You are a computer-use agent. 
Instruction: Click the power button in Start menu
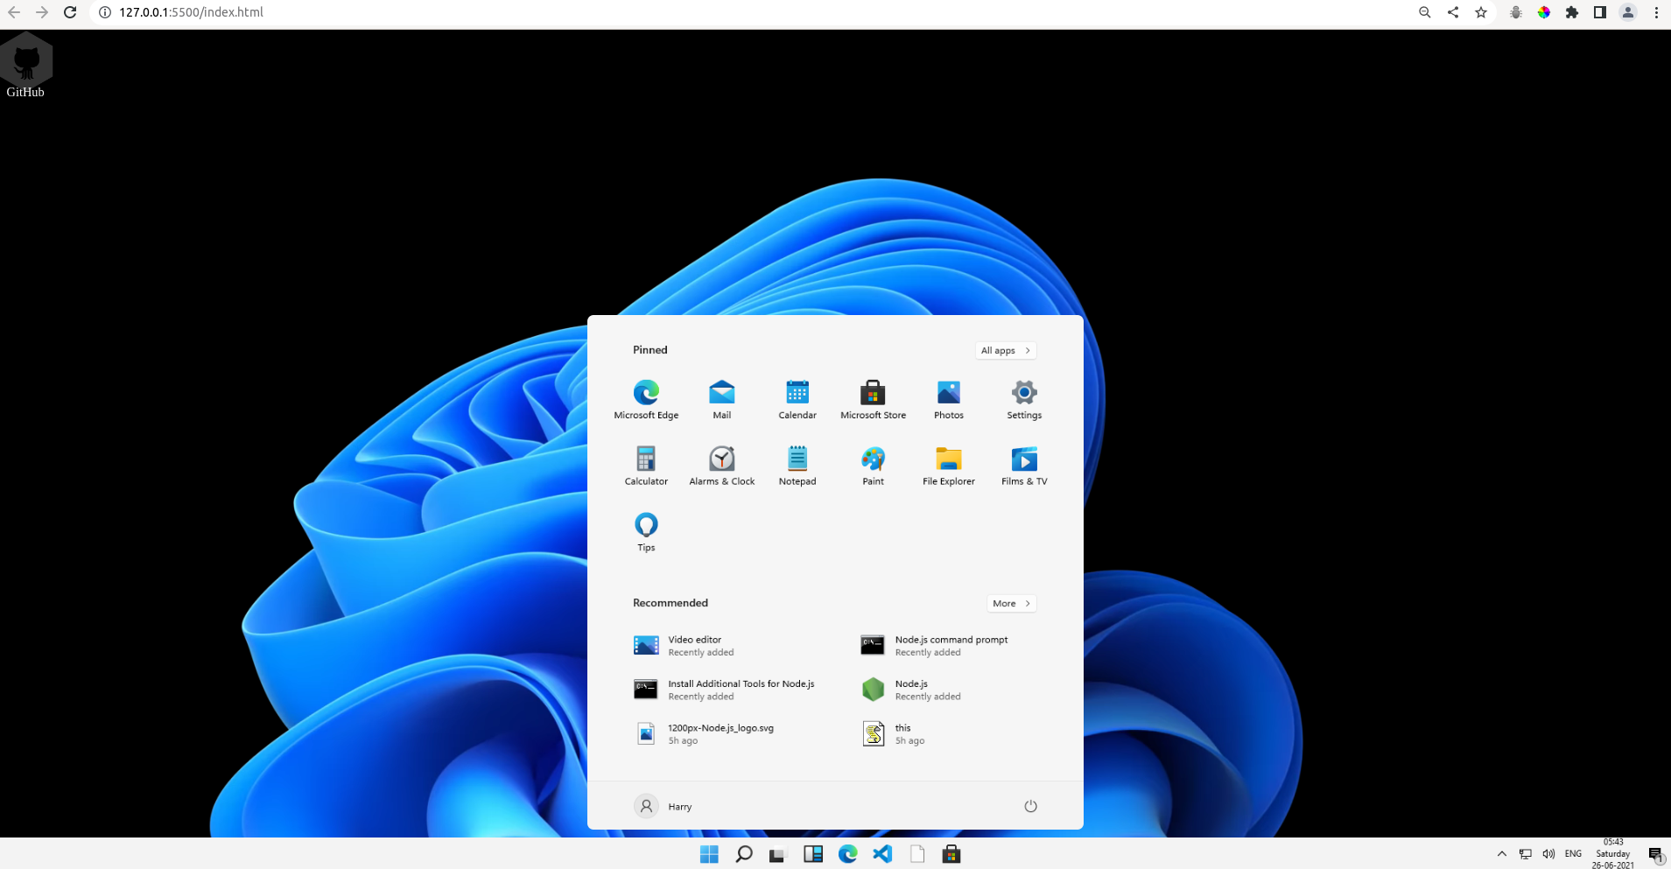[1029, 805]
